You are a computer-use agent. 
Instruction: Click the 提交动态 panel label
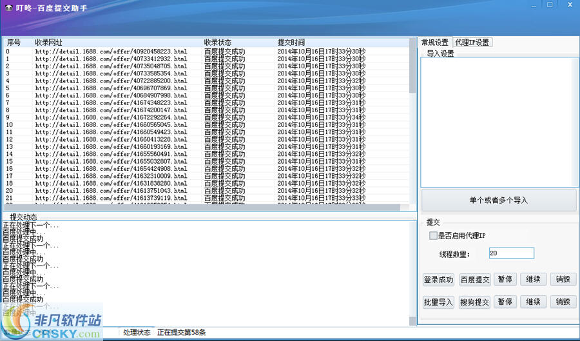[x=23, y=217]
